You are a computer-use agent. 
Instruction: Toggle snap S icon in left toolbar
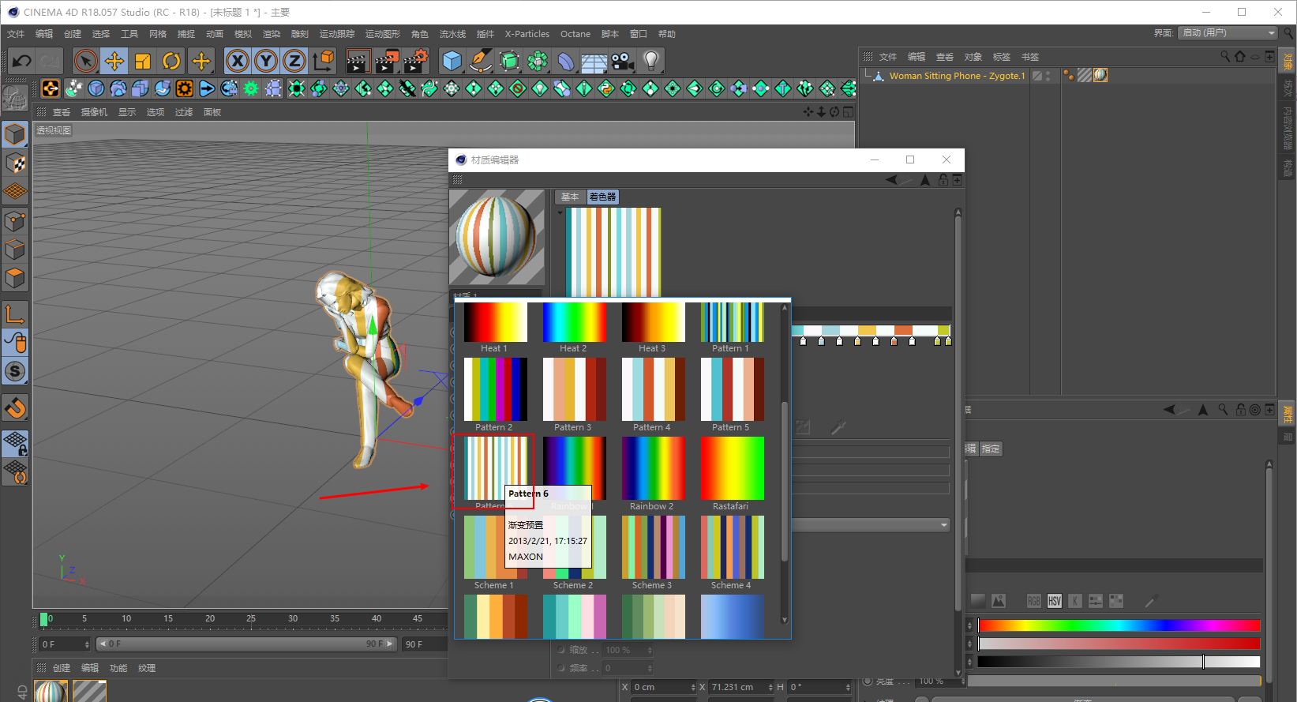[x=15, y=371]
